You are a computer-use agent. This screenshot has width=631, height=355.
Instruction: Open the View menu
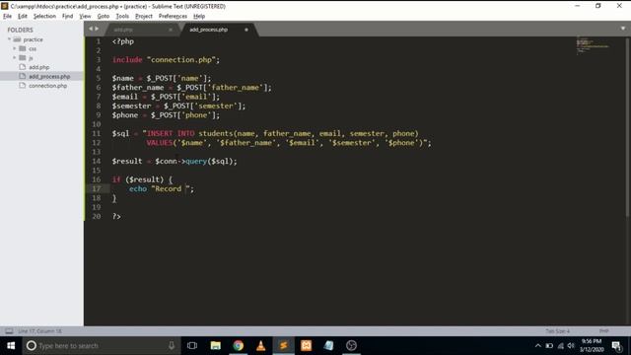[x=85, y=16]
